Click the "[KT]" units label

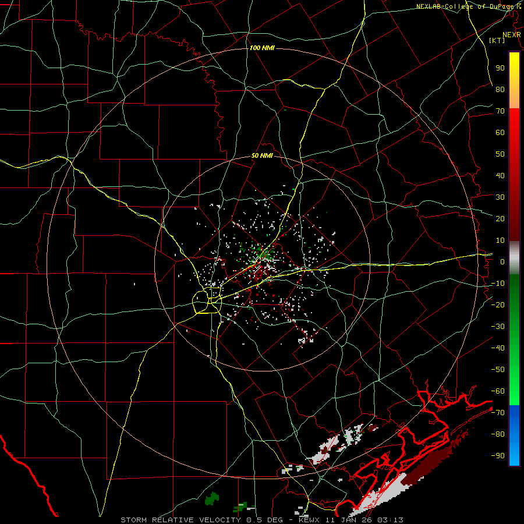[x=497, y=40]
